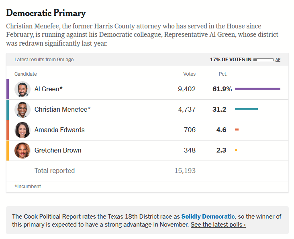Open the AP source link
294x239 pixels.
coord(278,60)
